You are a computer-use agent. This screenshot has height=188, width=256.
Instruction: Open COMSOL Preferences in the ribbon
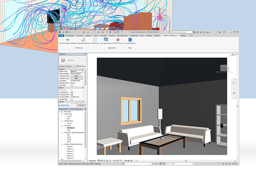point(95,41)
